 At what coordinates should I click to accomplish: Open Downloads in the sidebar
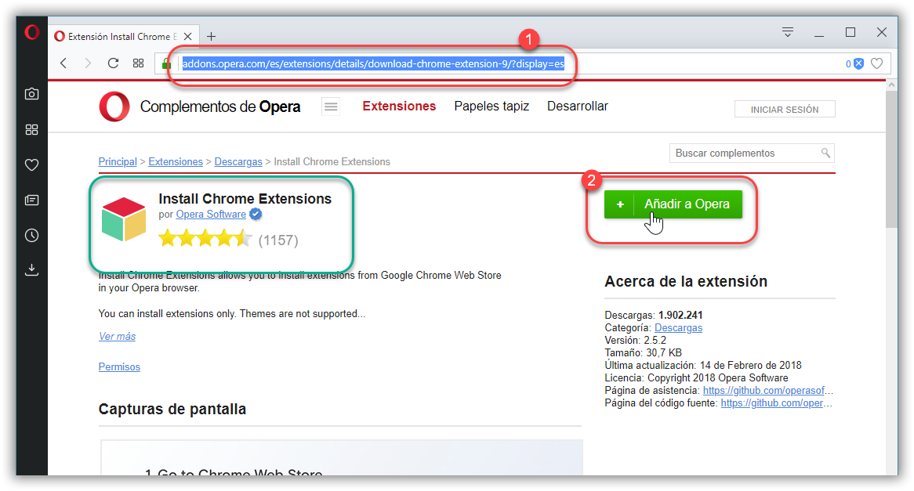click(31, 269)
